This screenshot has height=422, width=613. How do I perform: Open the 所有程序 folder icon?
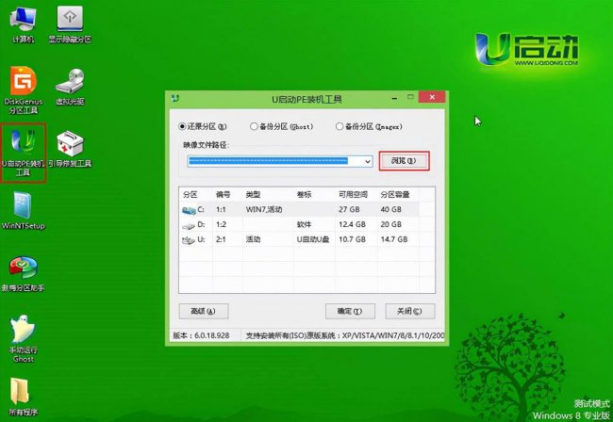click(23, 397)
